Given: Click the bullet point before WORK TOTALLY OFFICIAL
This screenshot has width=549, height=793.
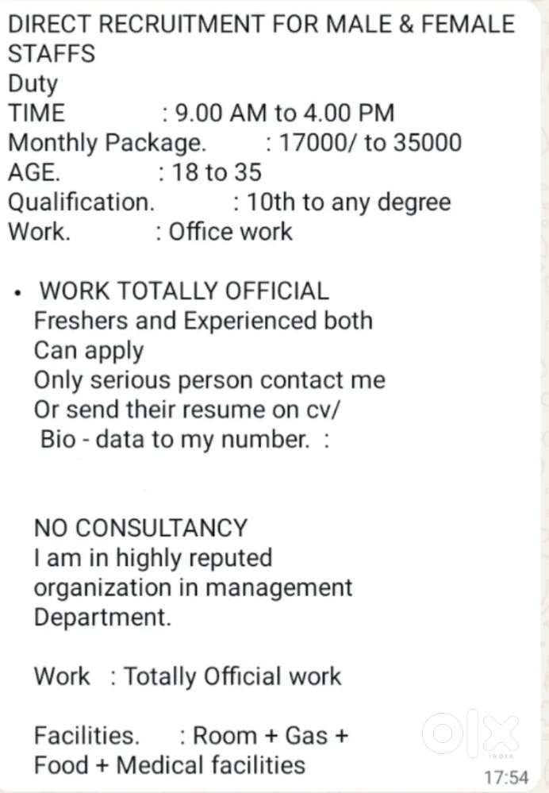Looking at the screenshot, I should coord(16,294).
